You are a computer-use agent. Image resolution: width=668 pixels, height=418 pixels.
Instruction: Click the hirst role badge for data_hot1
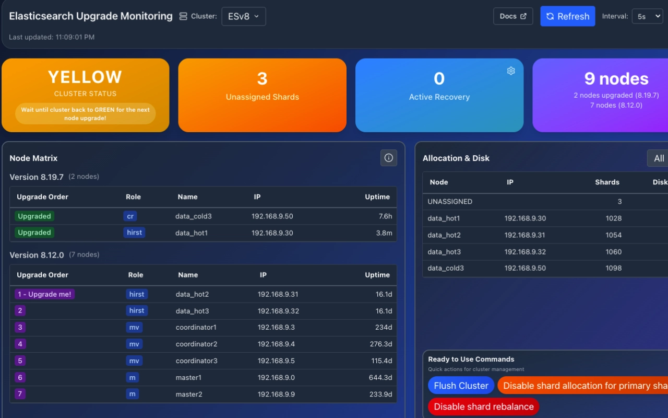(134, 233)
